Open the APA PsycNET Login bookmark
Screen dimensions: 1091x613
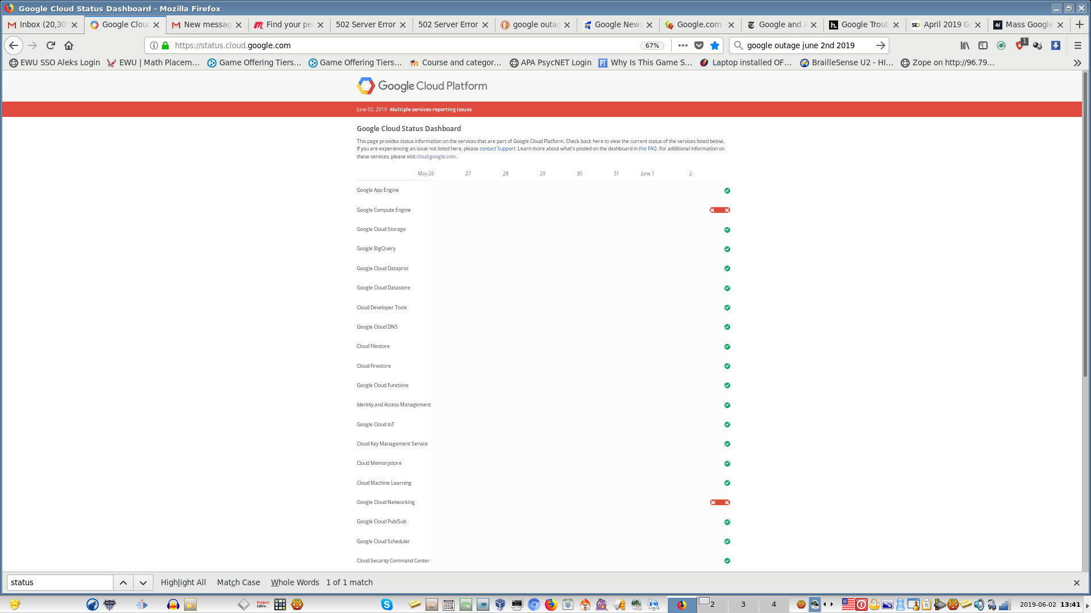coord(551,63)
